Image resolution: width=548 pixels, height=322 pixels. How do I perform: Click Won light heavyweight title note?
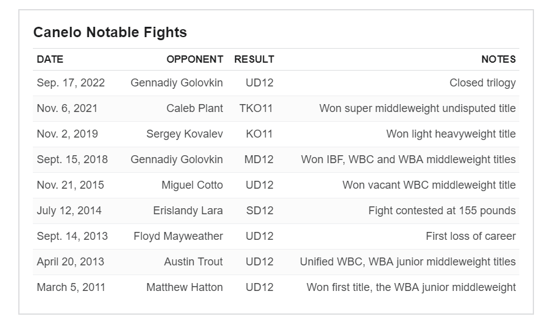451,134
